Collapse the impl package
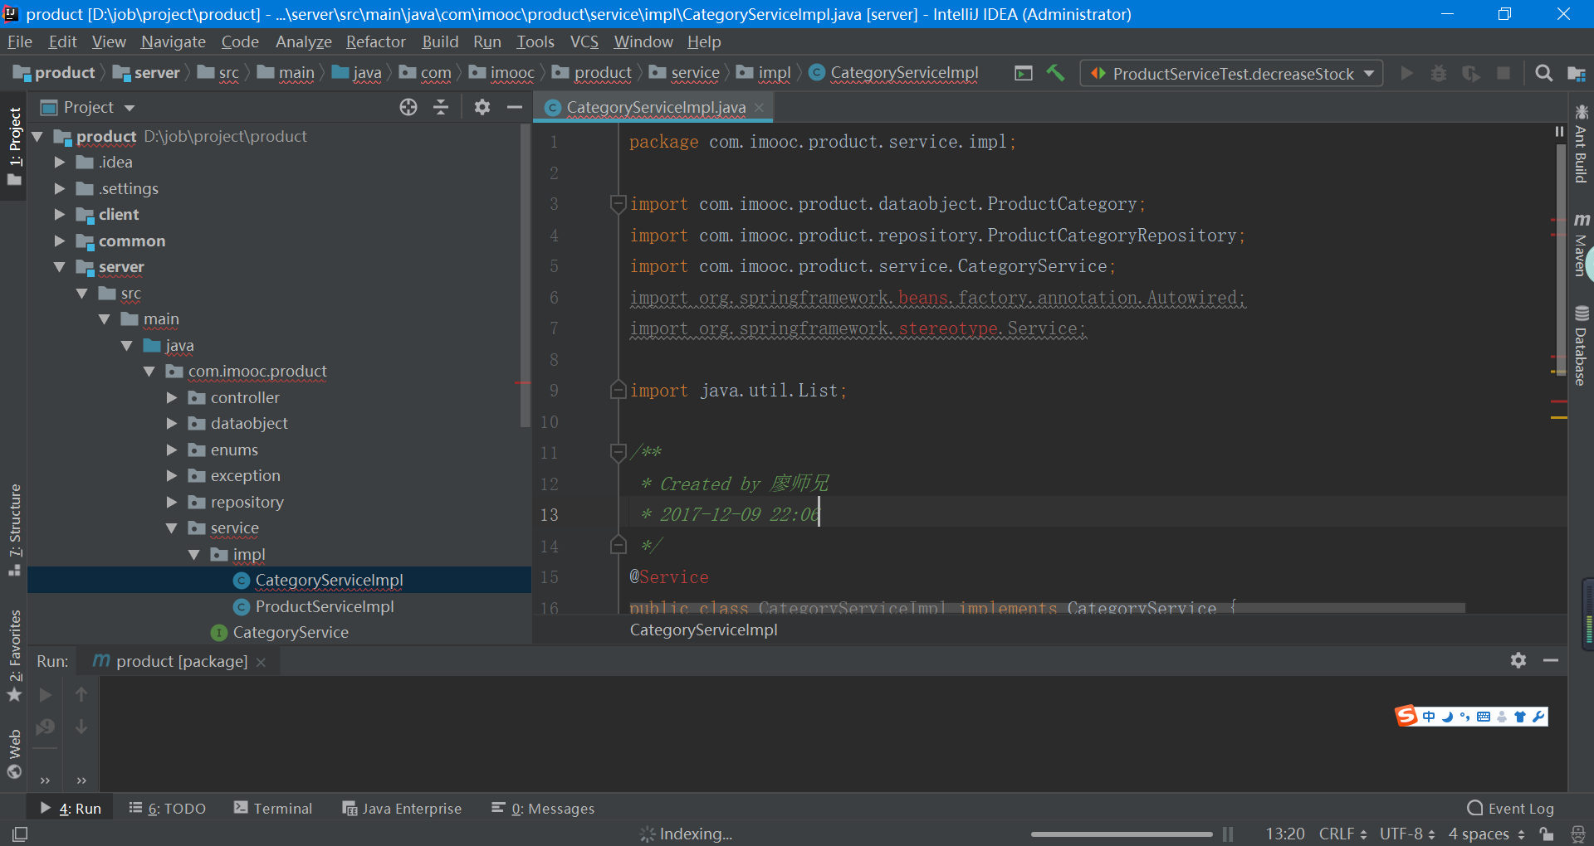The width and height of the screenshot is (1594, 846). [193, 554]
